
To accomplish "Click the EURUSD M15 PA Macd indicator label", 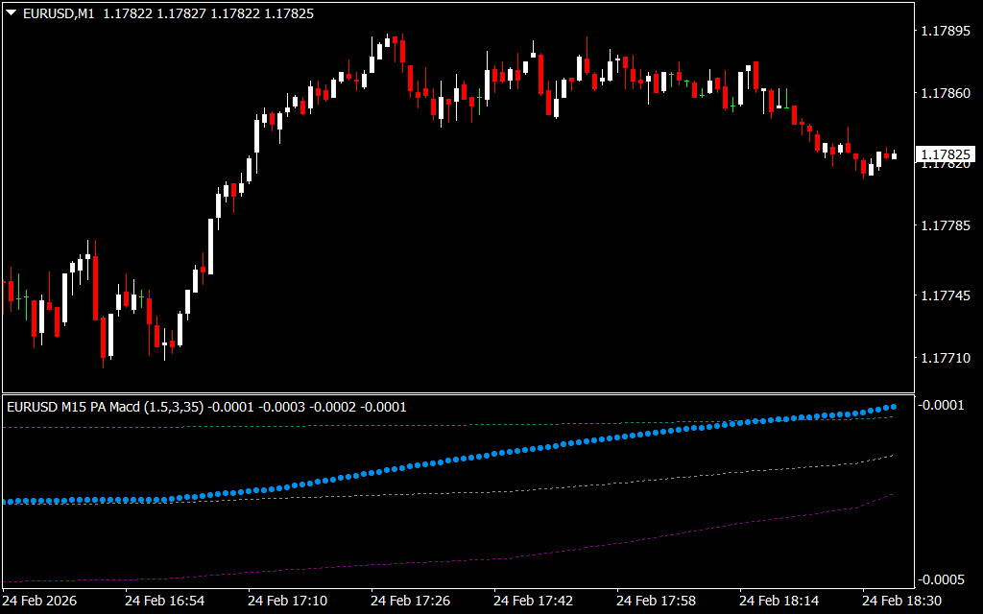I will point(106,407).
